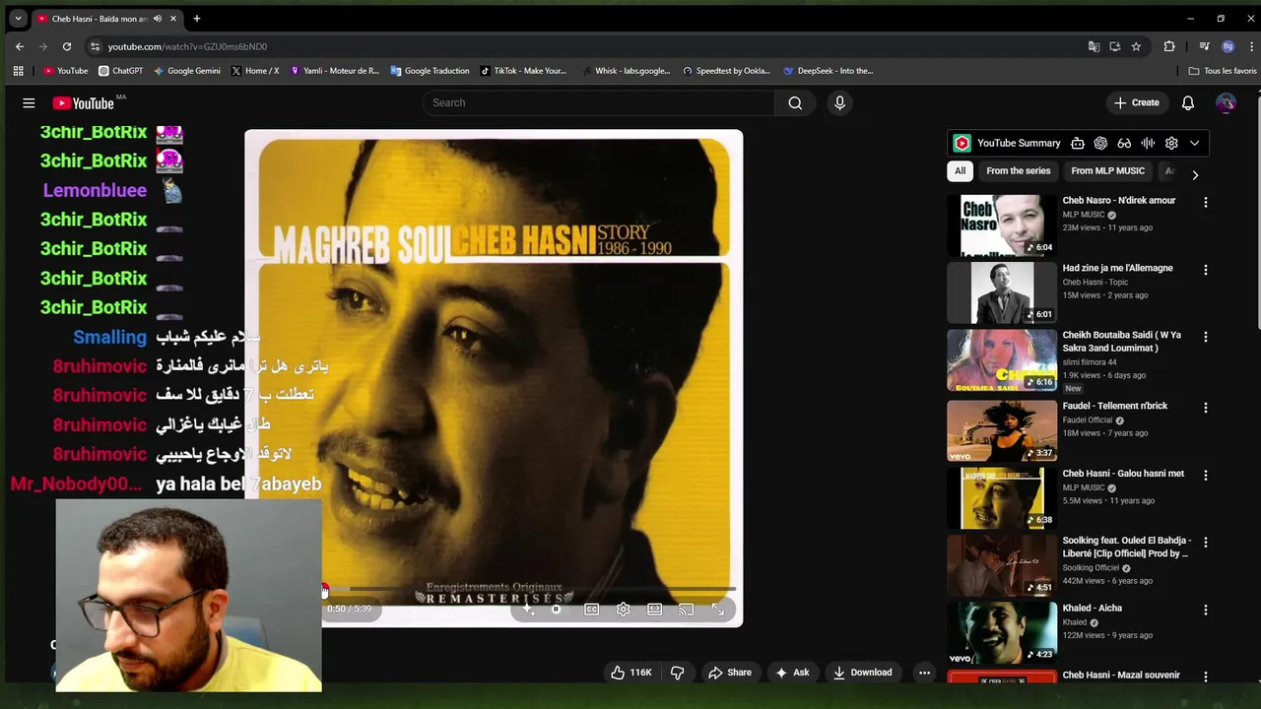Image resolution: width=1261 pixels, height=709 pixels.
Task: Open the browser extensions puzzle icon
Action: (x=1169, y=46)
